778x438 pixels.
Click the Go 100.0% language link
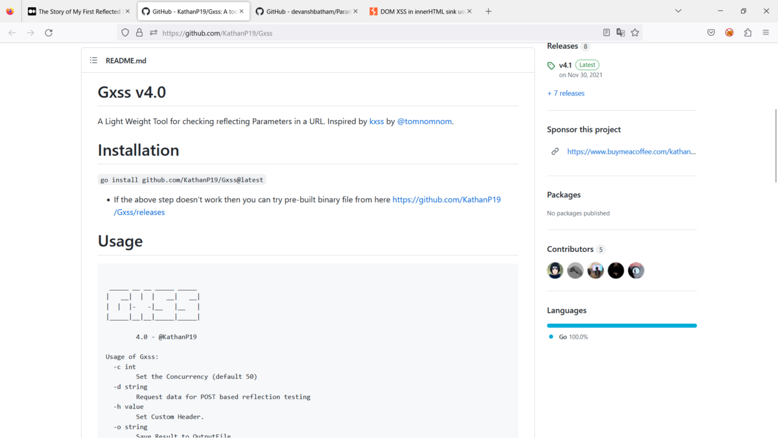(569, 337)
